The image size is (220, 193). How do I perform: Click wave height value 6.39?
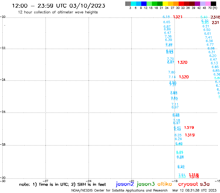pos(169,40)
